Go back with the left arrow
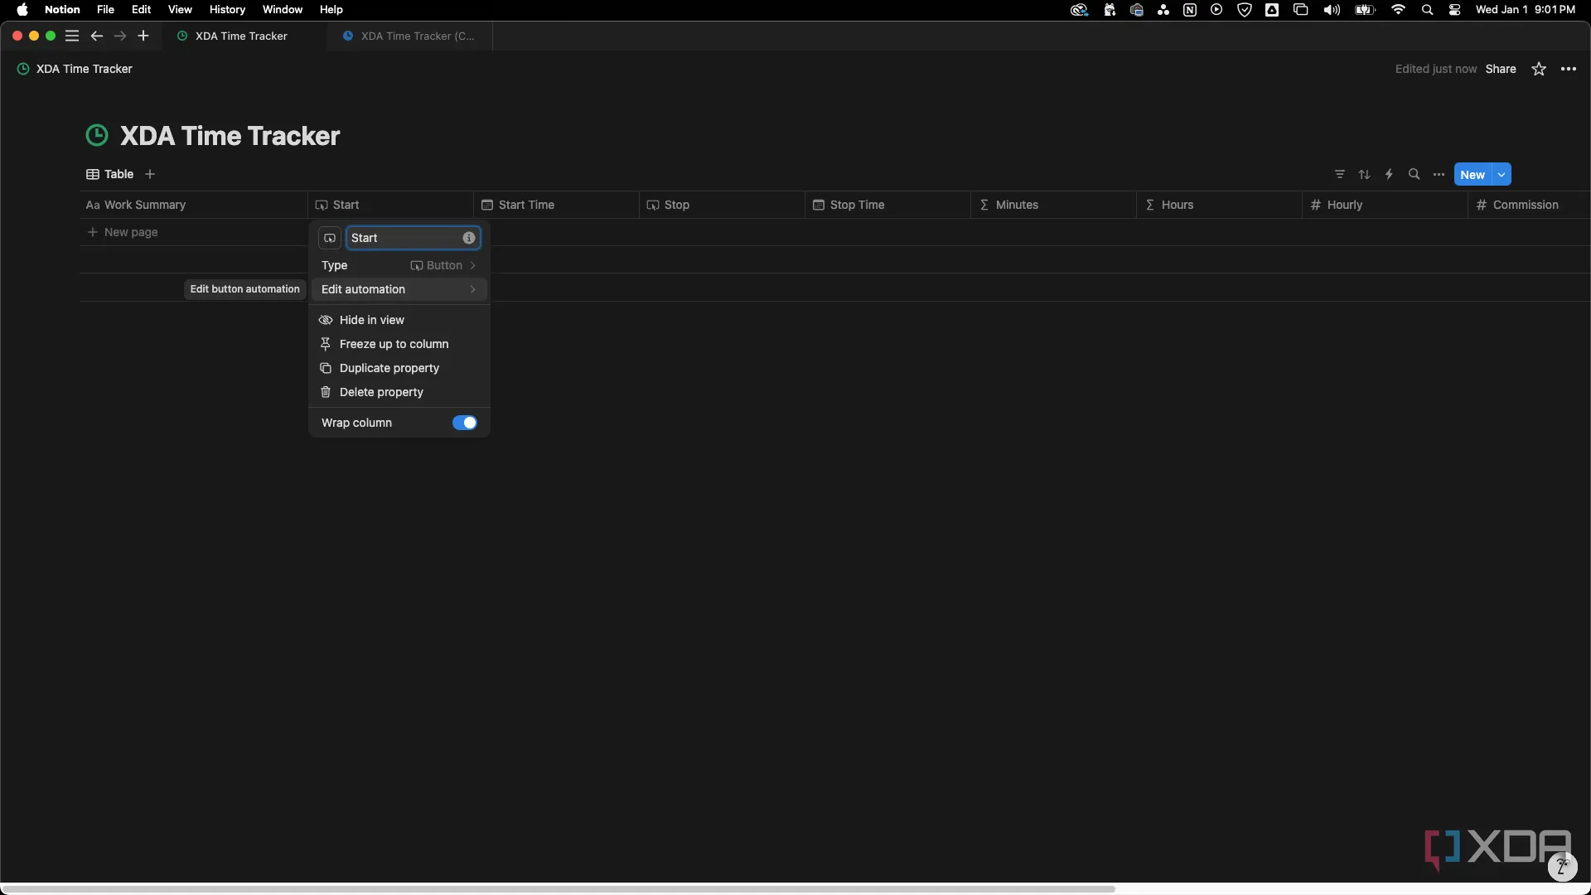Image resolution: width=1591 pixels, height=895 pixels. point(97,36)
